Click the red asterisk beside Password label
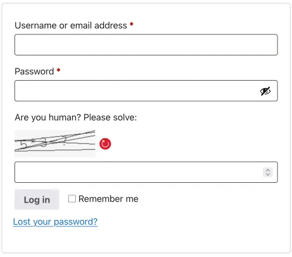Viewport: 292px width, 257px height. pyautogui.click(x=59, y=70)
